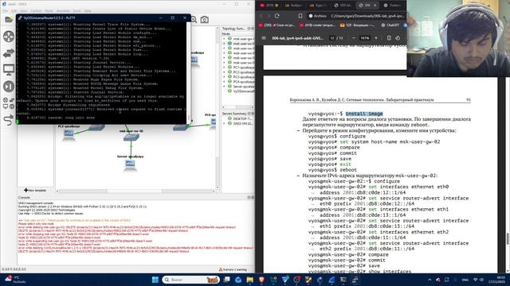Zoom out the PDF document
The width and height of the screenshot is (510, 286).
click(354, 38)
